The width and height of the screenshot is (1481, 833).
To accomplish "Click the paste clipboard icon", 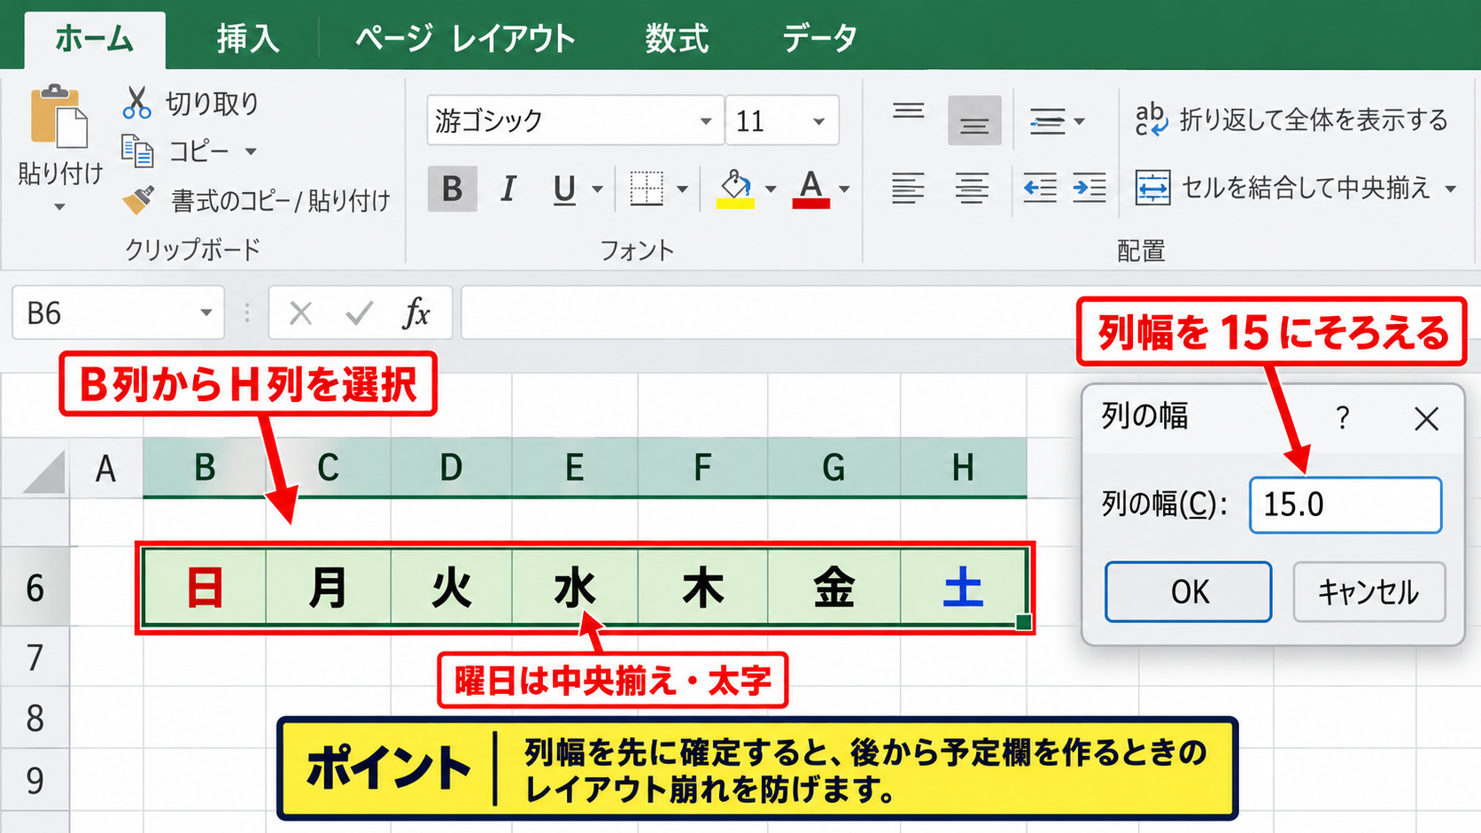I will pos(59,116).
